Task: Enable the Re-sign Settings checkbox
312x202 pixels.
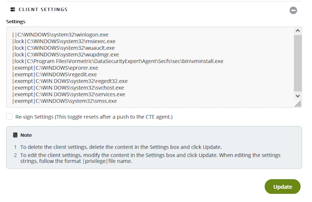Action: click(9, 117)
